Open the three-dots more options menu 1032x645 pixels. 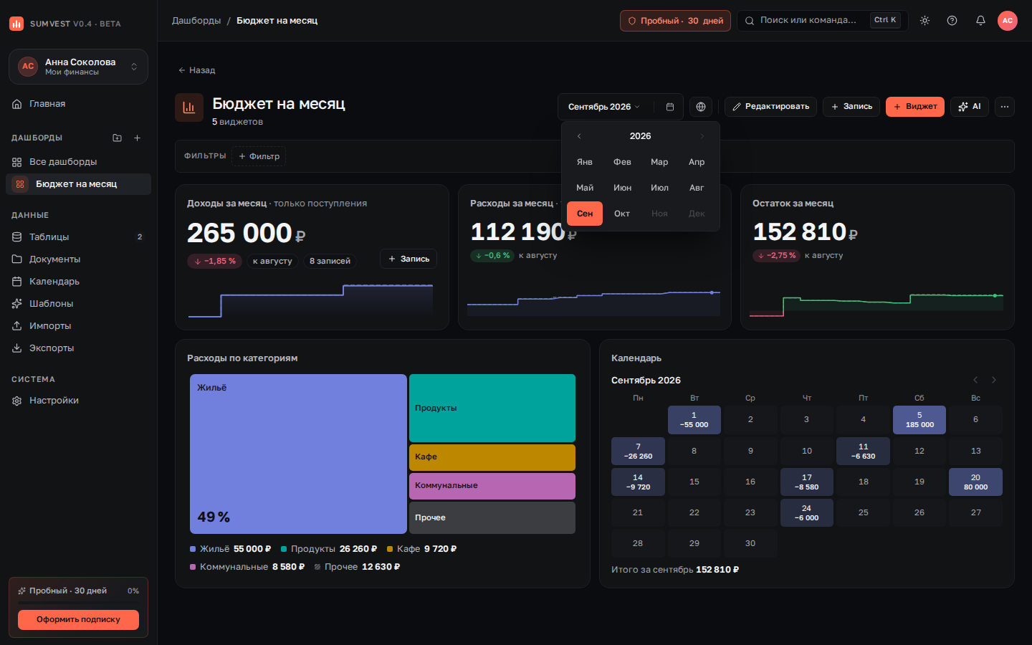1005,107
